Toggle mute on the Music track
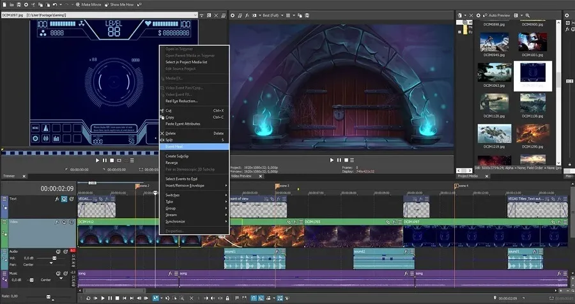 click(x=58, y=273)
